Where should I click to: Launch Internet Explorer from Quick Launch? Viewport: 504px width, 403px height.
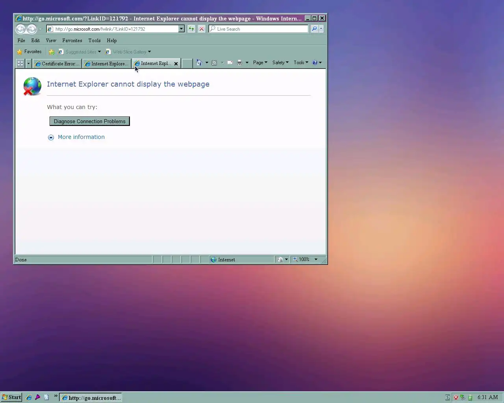coord(29,397)
